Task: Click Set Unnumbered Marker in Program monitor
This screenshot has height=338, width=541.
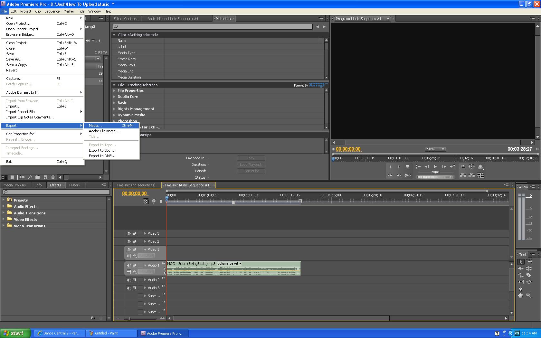Action: coord(407,167)
